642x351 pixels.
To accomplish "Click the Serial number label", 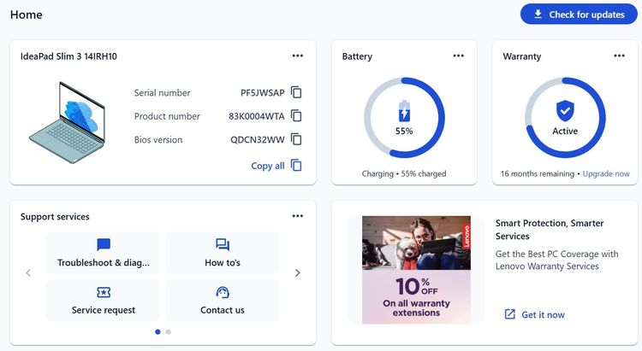I will click(x=162, y=93).
